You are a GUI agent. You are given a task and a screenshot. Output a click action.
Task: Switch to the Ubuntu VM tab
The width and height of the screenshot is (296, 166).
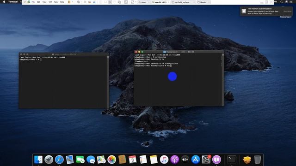click(x=203, y=2)
